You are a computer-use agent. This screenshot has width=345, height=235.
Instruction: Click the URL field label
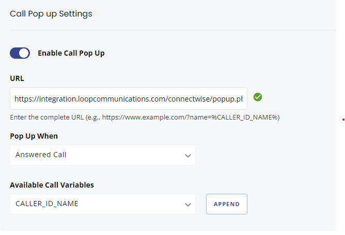tap(17, 78)
